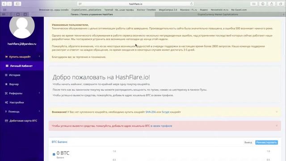Screen dimensions: 286x161
Task: Click the Добро пожаловать на HashFlare.io! heading
Action: [101, 77]
